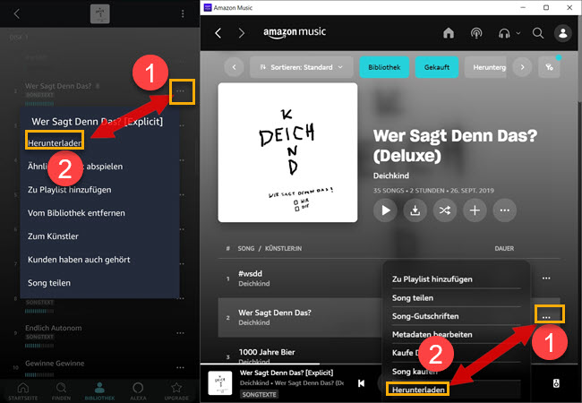582x403 pixels.
Task: Open Startseite tab in mobile bottom bar
Action: tap(23, 391)
